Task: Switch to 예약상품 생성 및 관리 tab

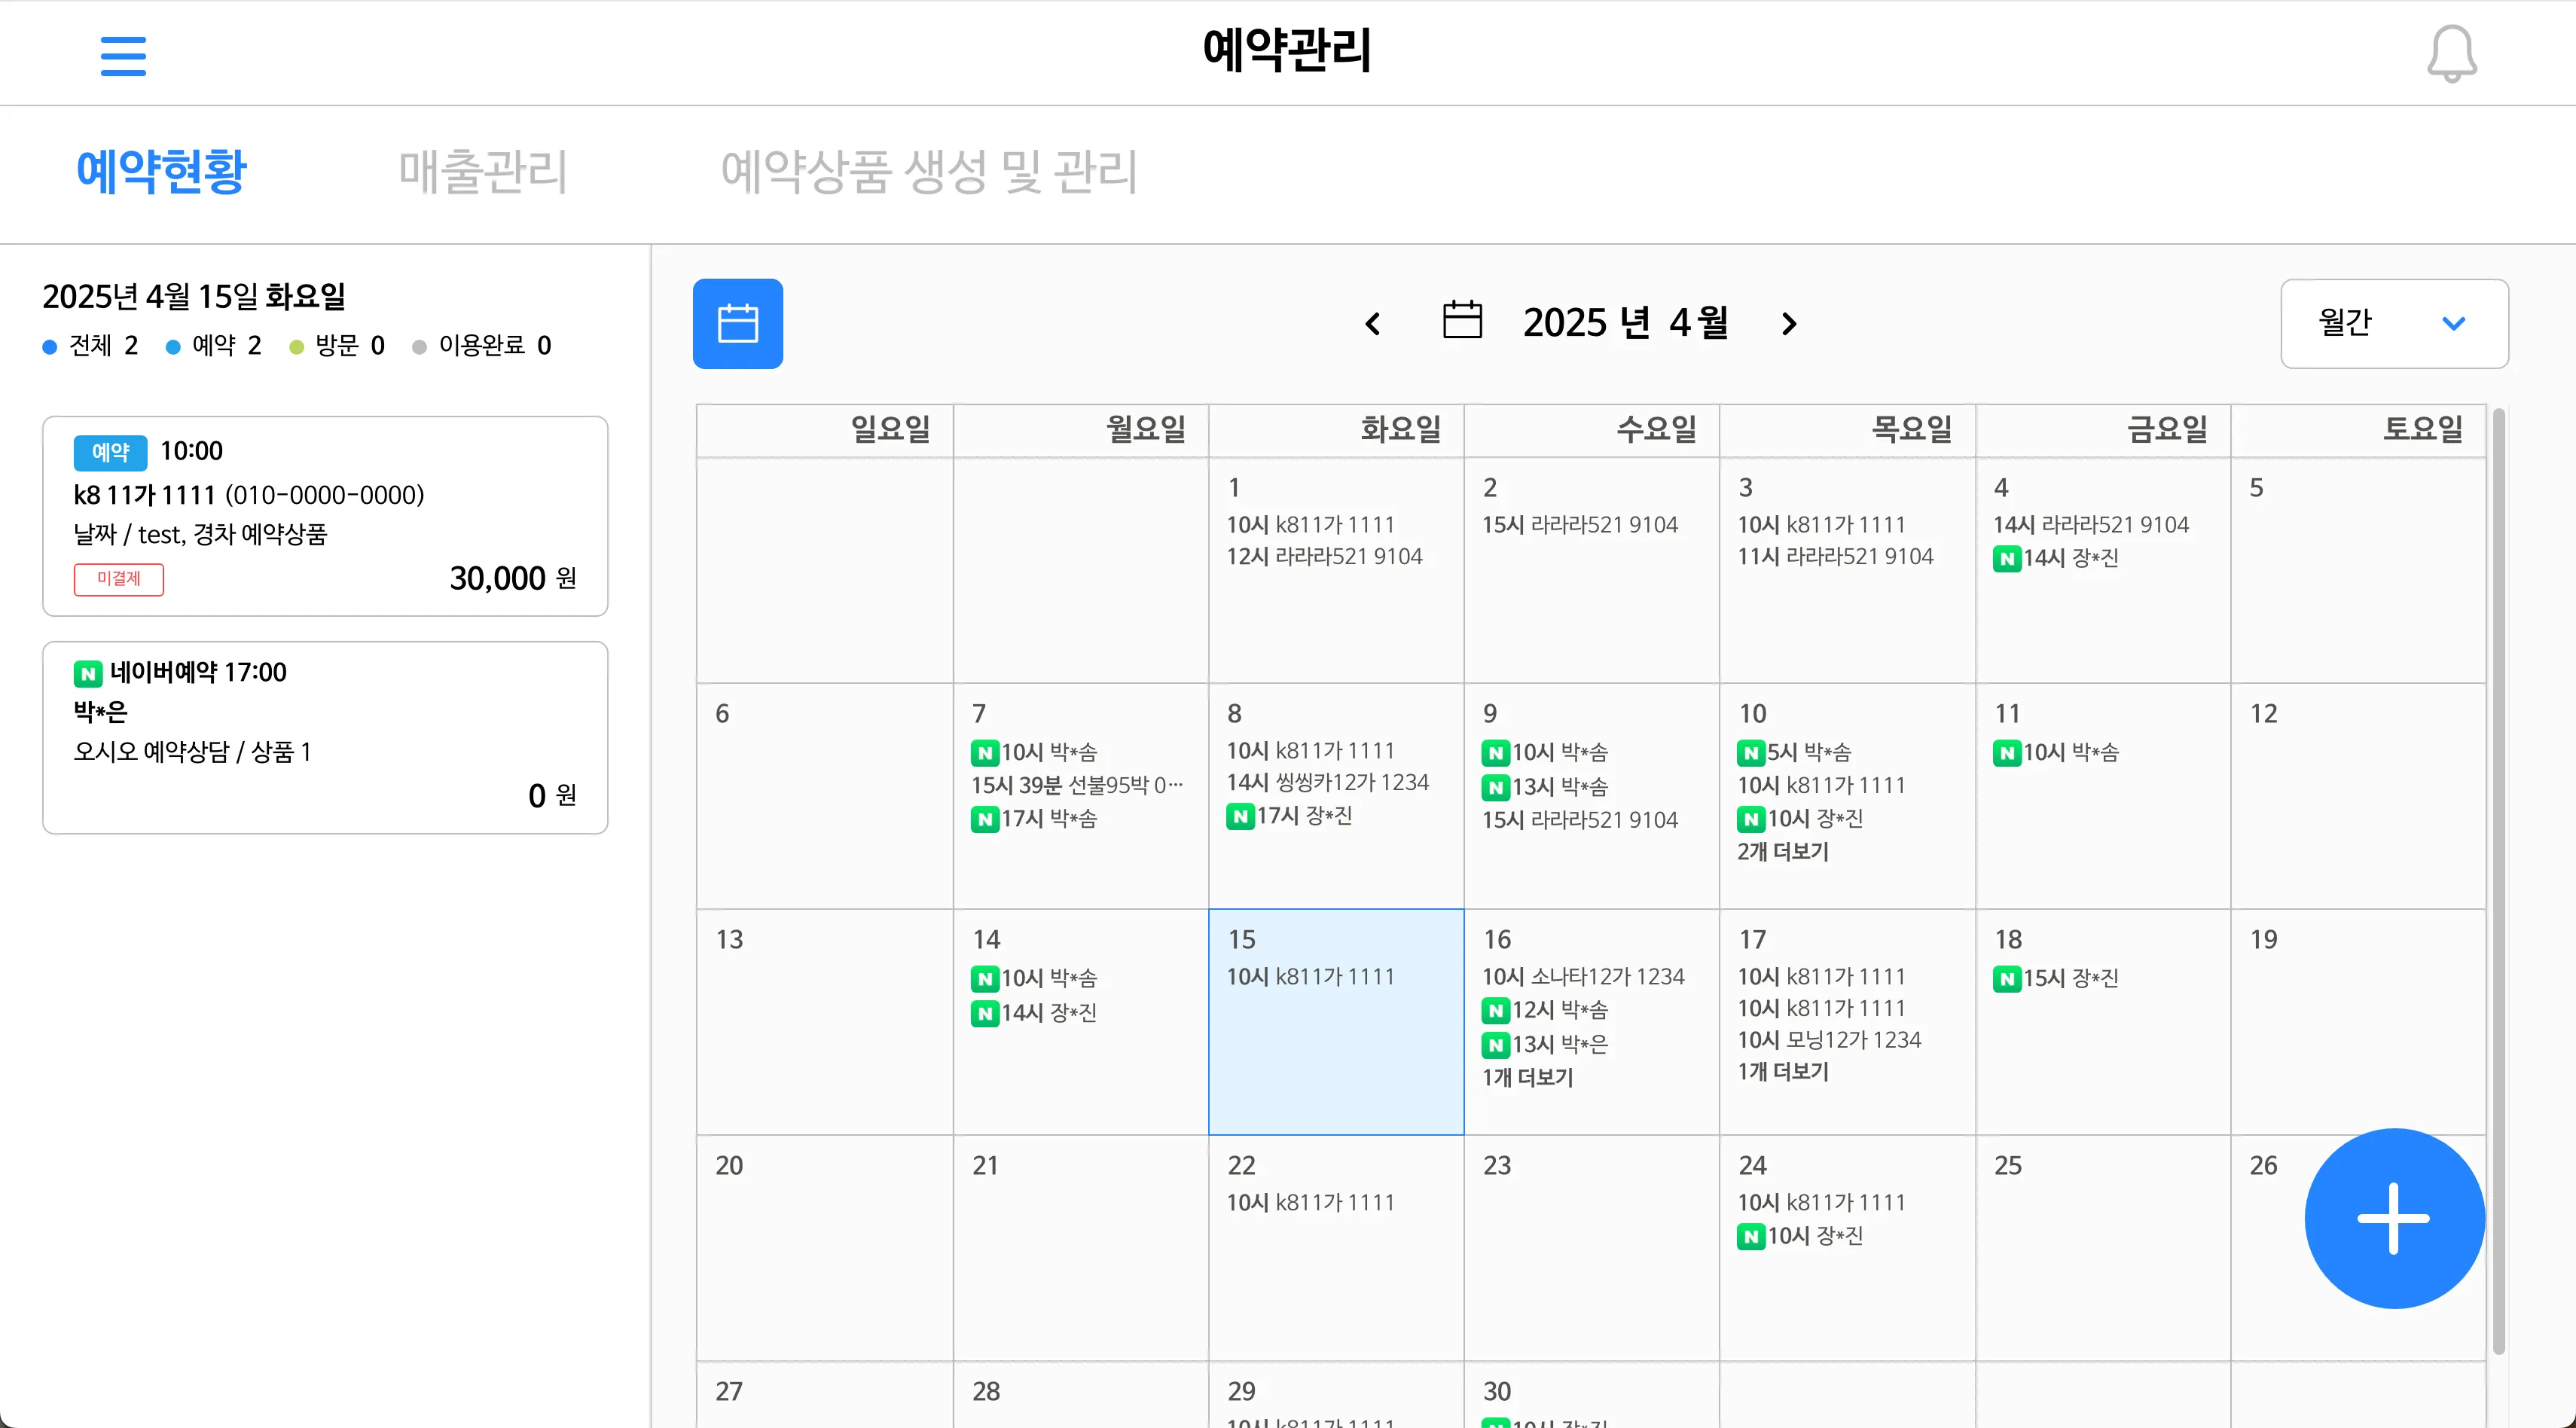Action: click(929, 171)
